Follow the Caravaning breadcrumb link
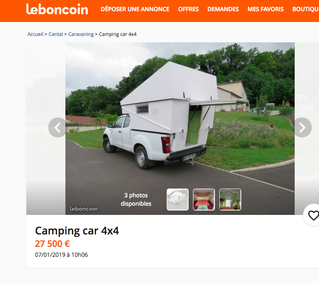319x284 pixels. [81, 34]
